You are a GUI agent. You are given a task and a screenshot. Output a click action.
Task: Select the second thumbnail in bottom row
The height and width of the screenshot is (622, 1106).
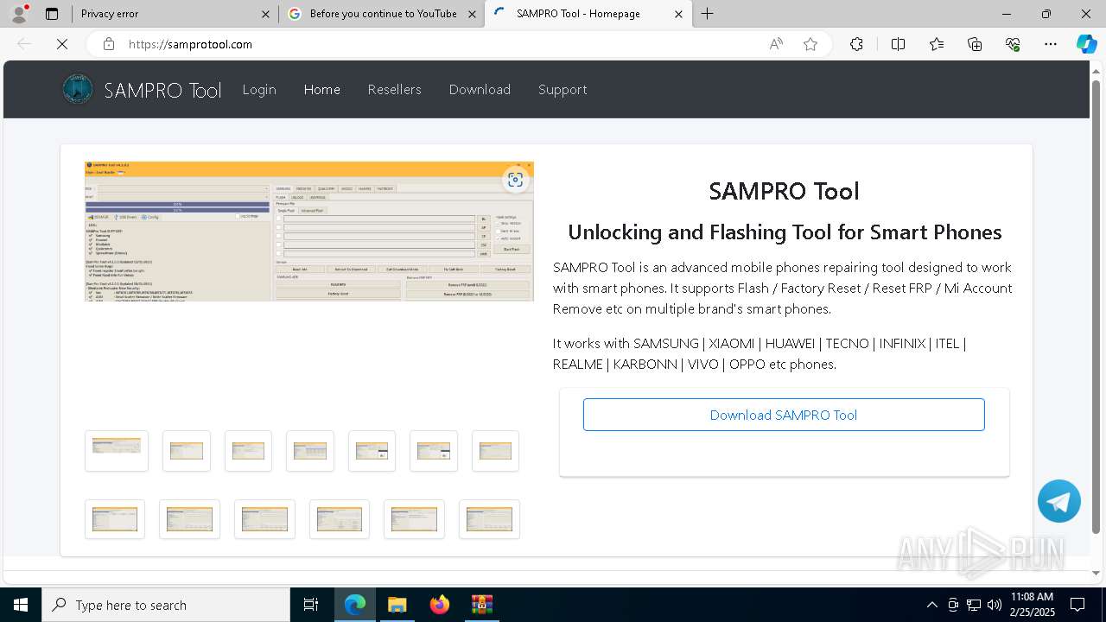click(x=189, y=519)
